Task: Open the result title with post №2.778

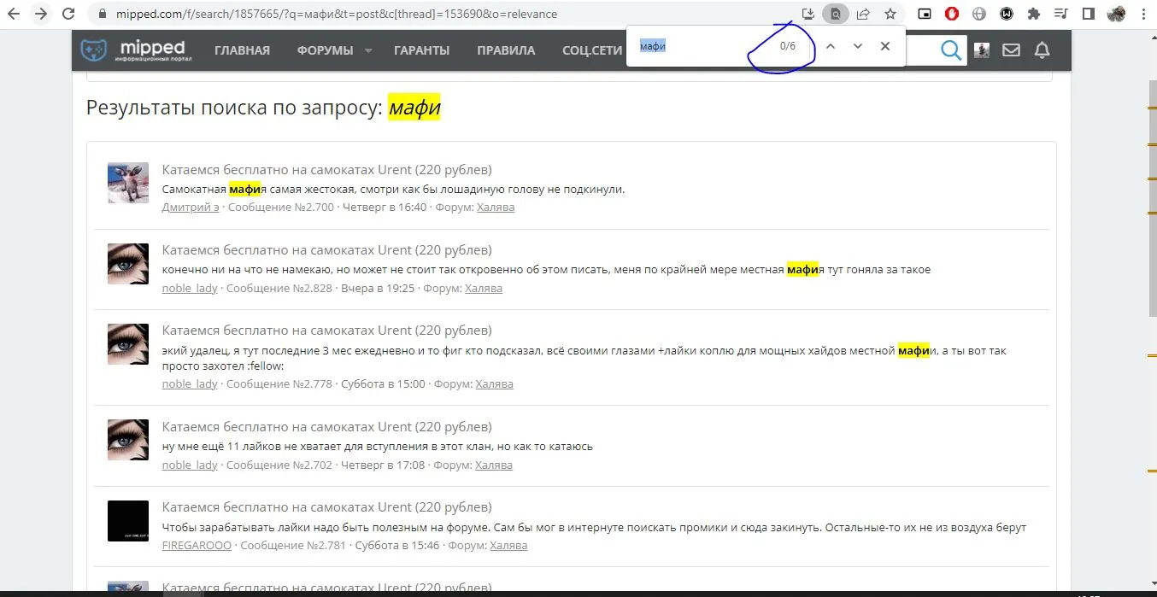Action: [327, 331]
